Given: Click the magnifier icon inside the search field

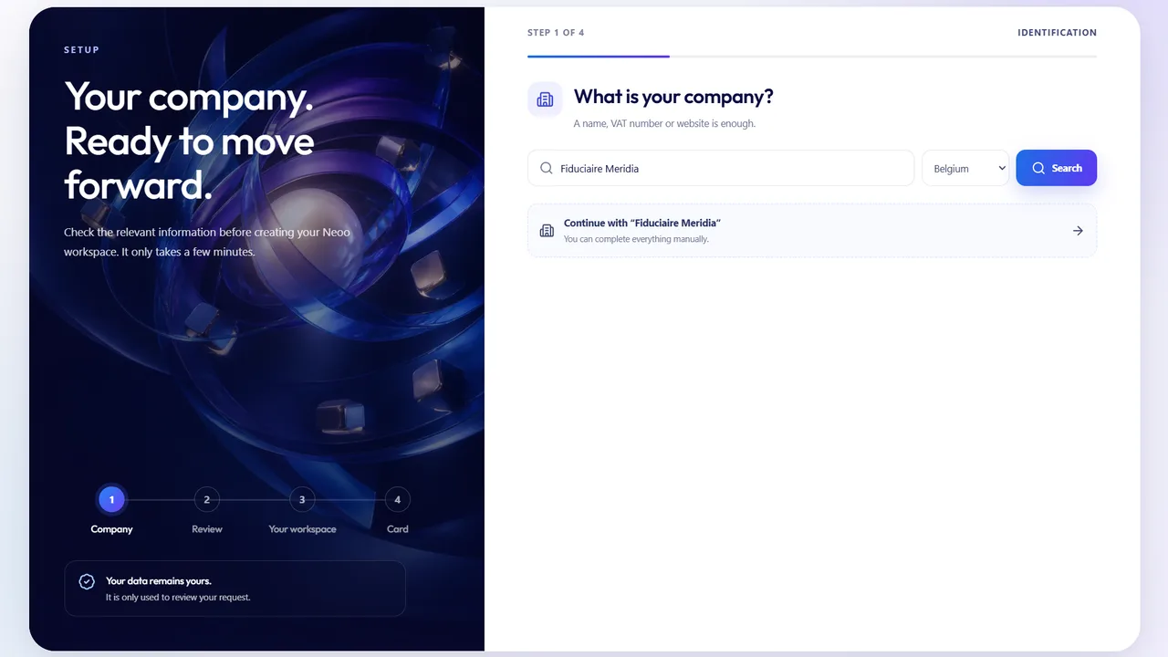Looking at the screenshot, I should click(x=547, y=168).
